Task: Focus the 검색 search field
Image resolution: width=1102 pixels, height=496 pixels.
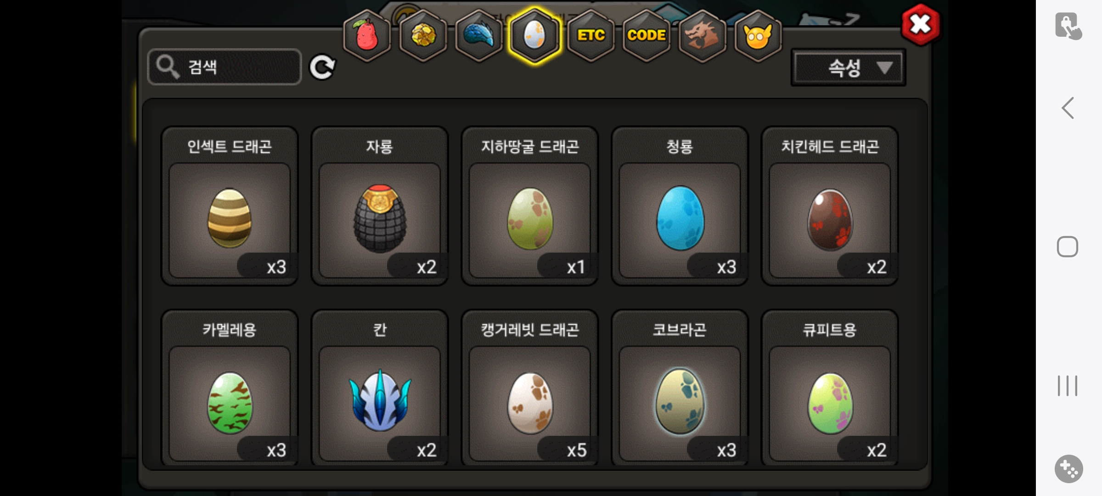Action: (x=225, y=67)
